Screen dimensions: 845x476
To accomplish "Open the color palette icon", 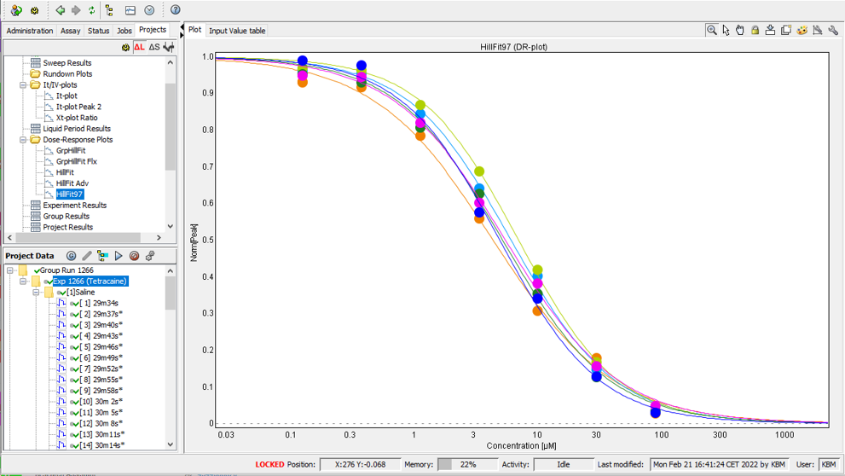I will tap(802, 30).
